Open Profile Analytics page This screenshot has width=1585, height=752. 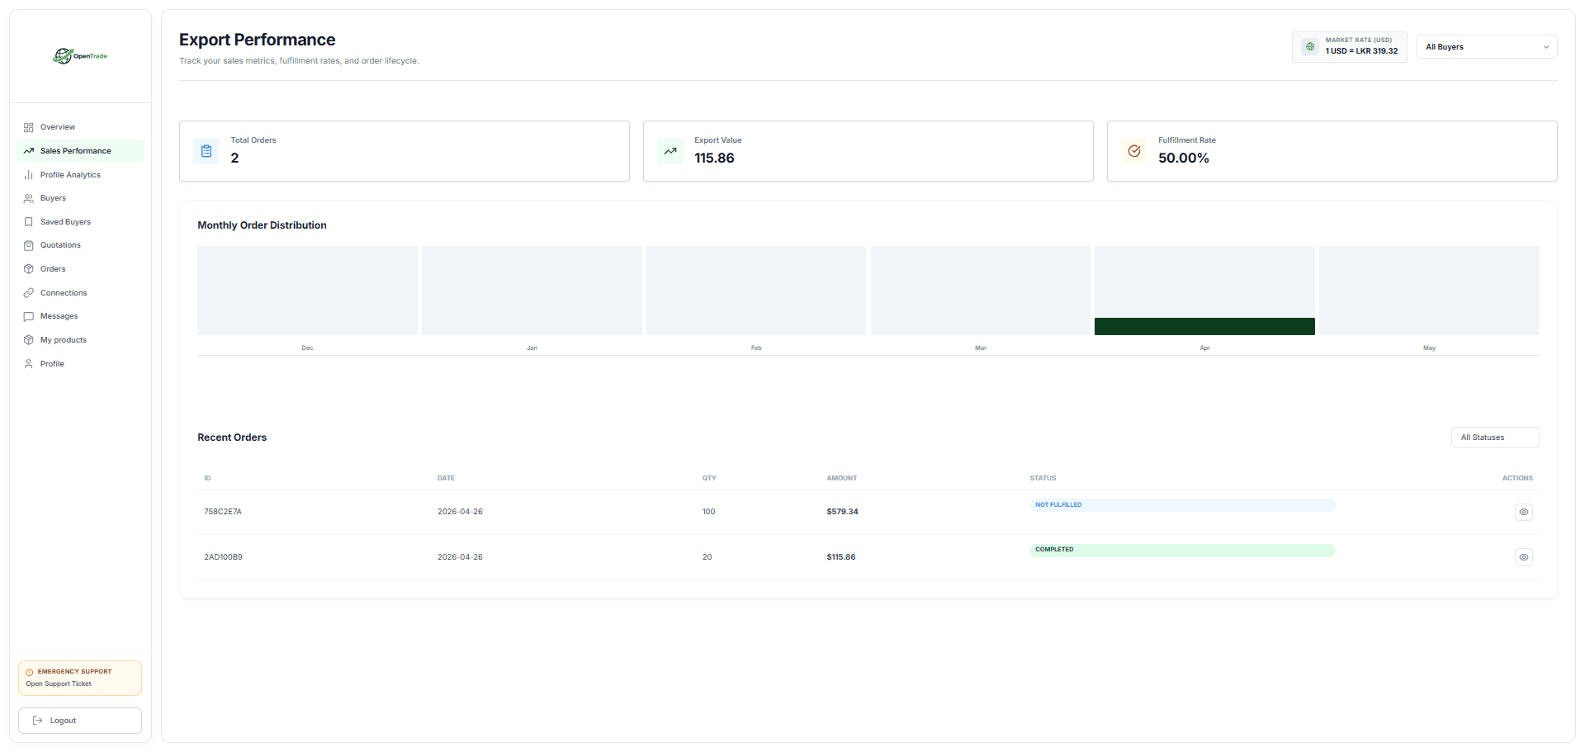pyautogui.click(x=80, y=175)
